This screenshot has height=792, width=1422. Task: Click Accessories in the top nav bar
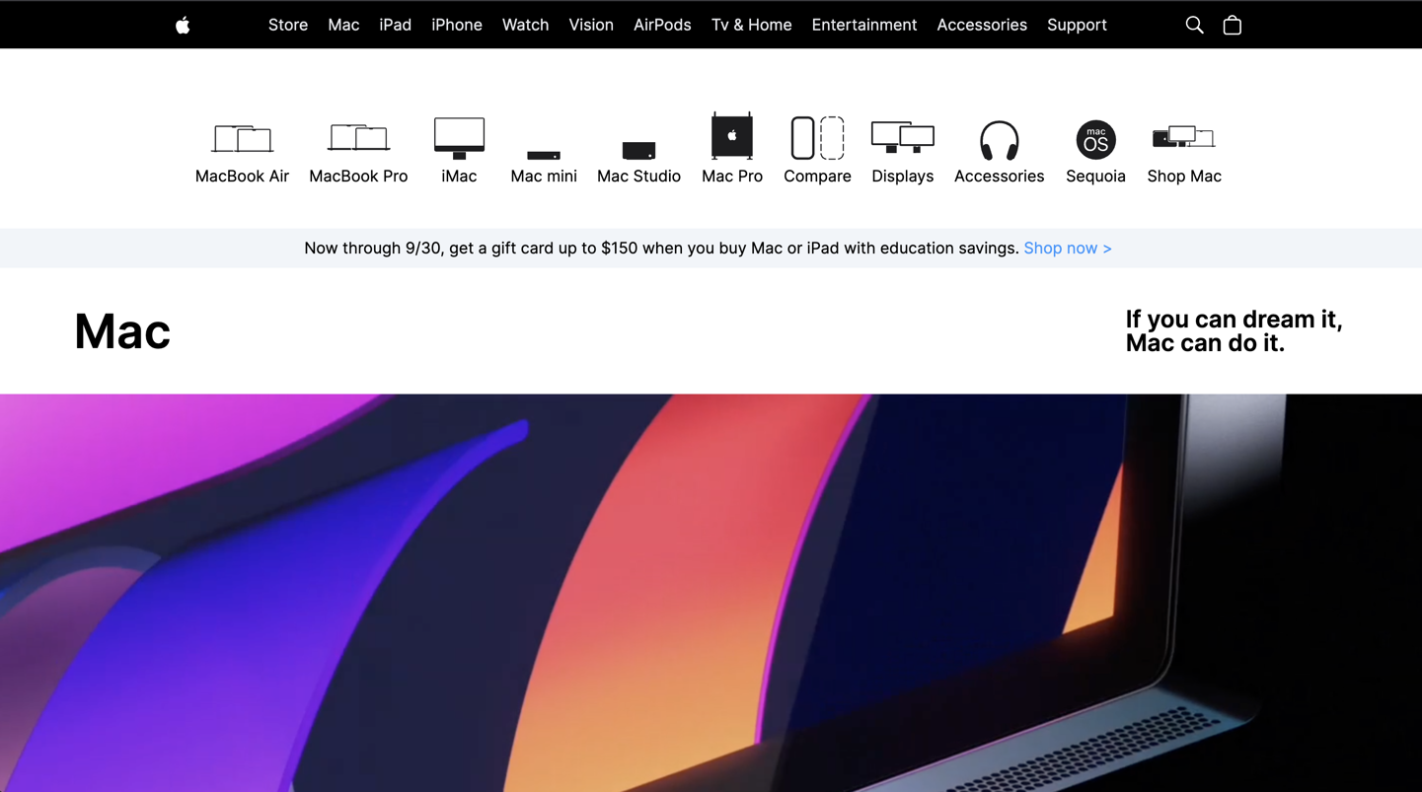click(982, 25)
